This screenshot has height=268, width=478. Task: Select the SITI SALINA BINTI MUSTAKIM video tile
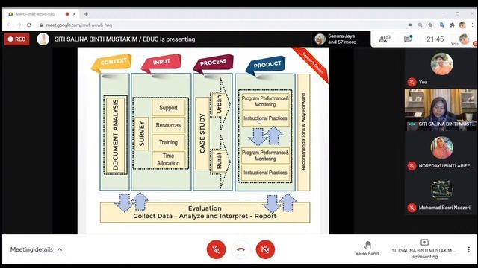(x=441, y=110)
